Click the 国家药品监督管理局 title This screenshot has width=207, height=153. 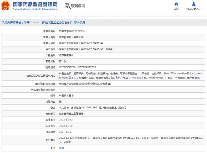[35, 4]
